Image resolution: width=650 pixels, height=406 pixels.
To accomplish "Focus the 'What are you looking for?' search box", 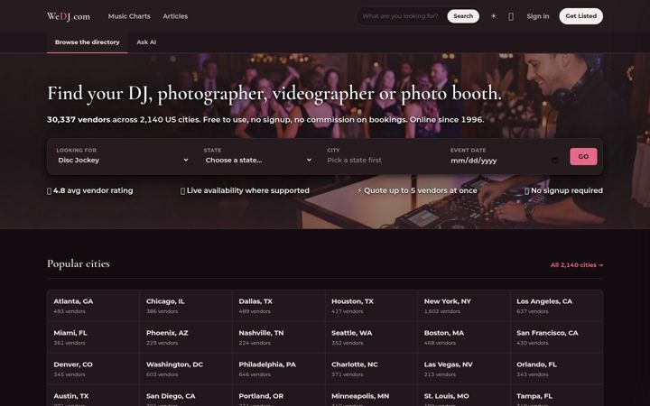I will point(401,16).
